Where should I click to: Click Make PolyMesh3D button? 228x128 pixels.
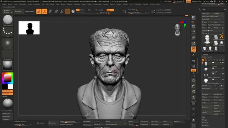click(216, 25)
